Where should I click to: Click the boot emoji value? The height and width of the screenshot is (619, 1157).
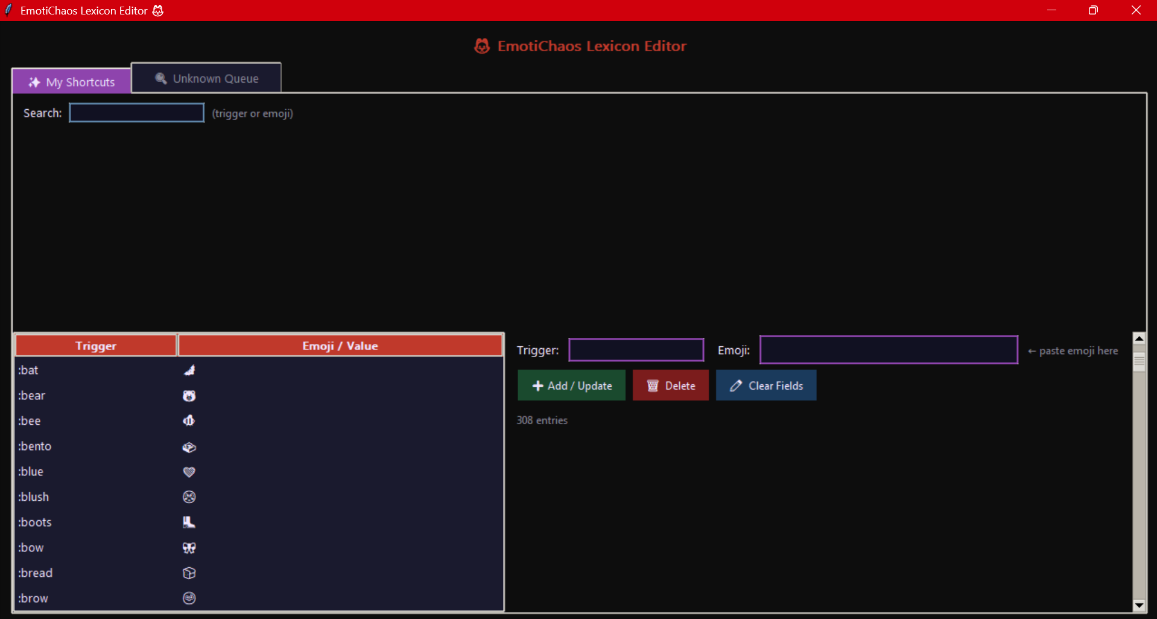click(x=189, y=522)
